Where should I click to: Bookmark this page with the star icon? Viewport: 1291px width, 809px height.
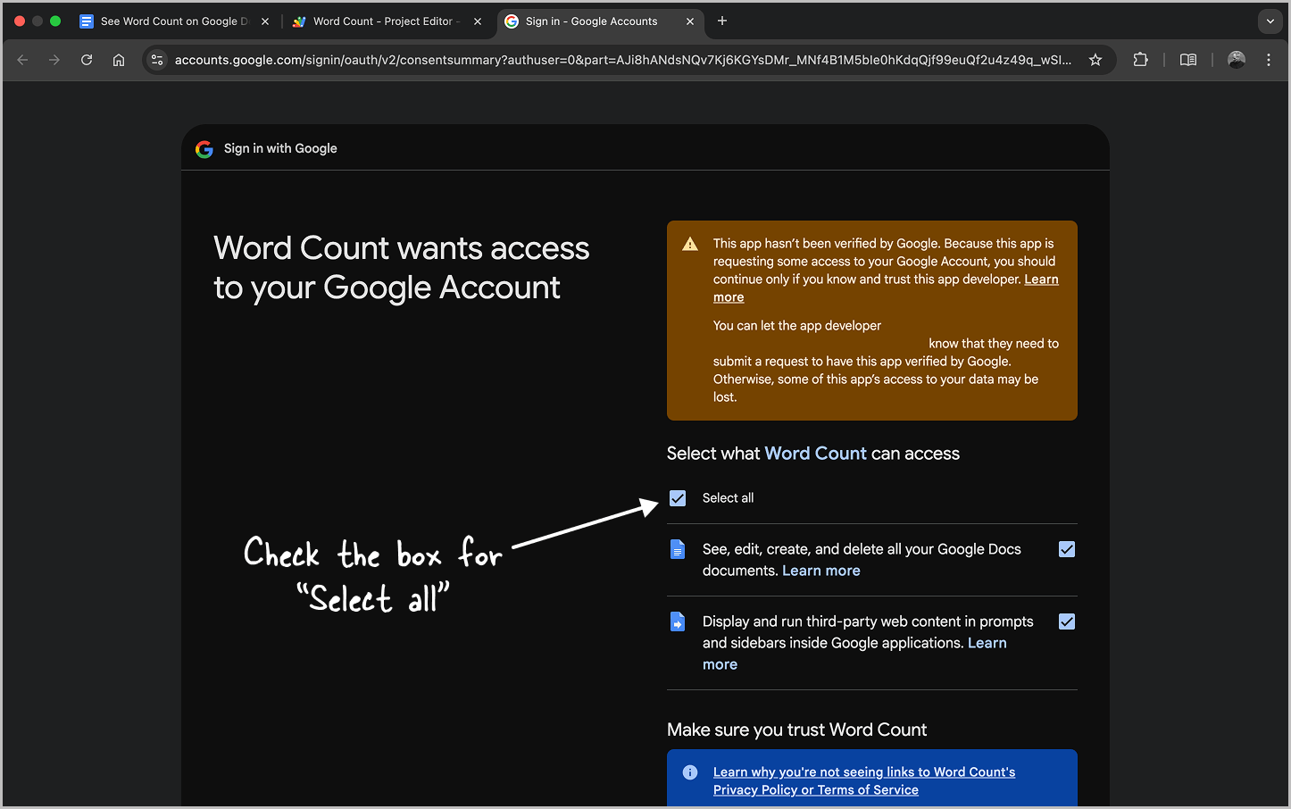tap(1095, 60)
